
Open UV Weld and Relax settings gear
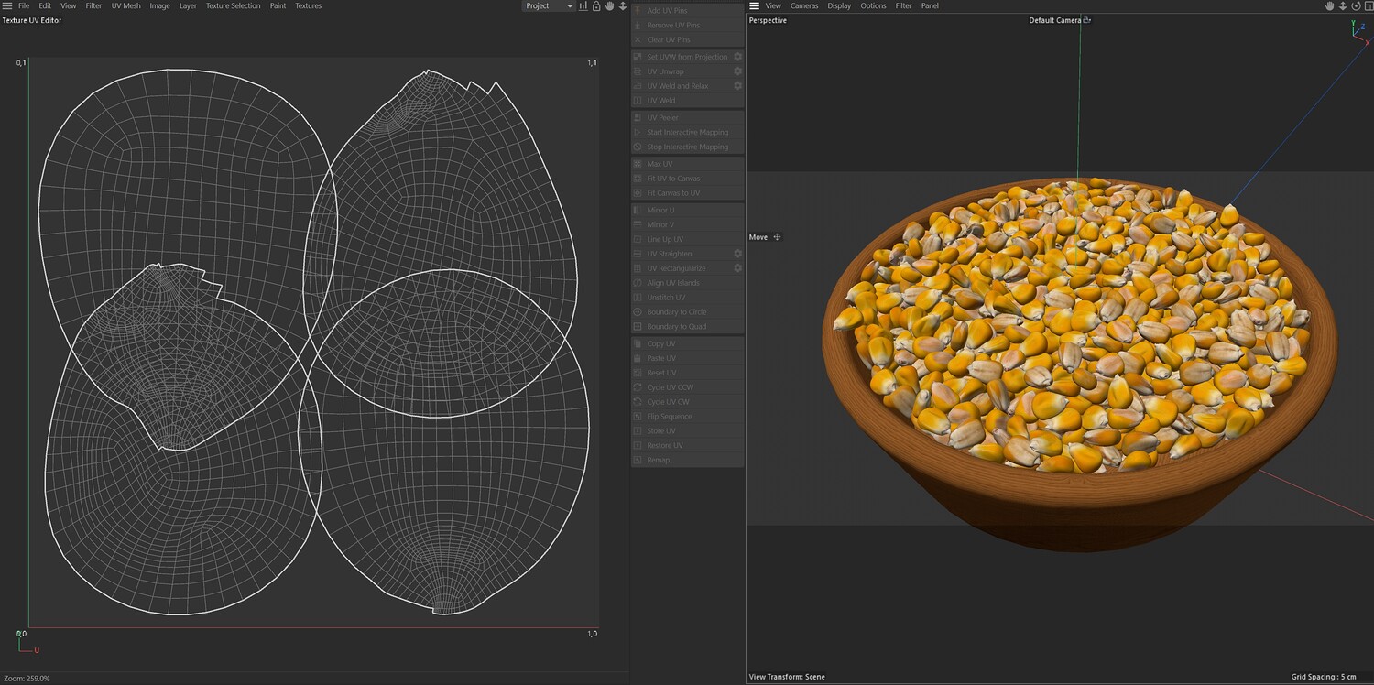click(x=737, y=86)
